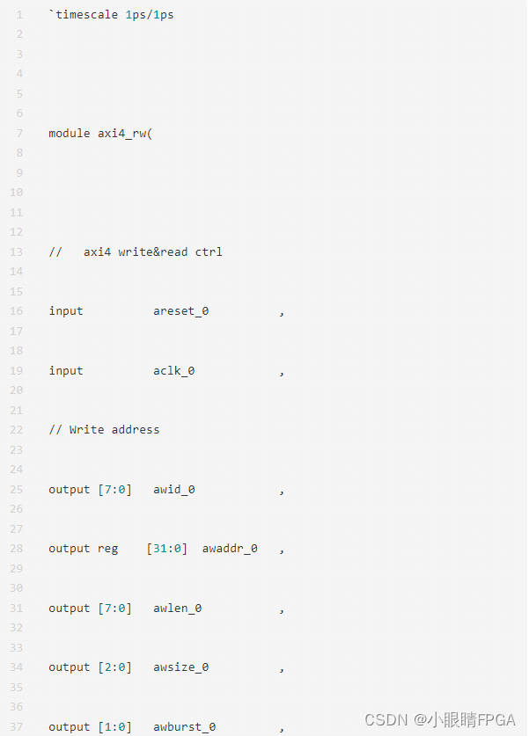This screenshot has height=736, width=529.
Task: Click the awlen_0 signal name
Action: click(177, 608)
